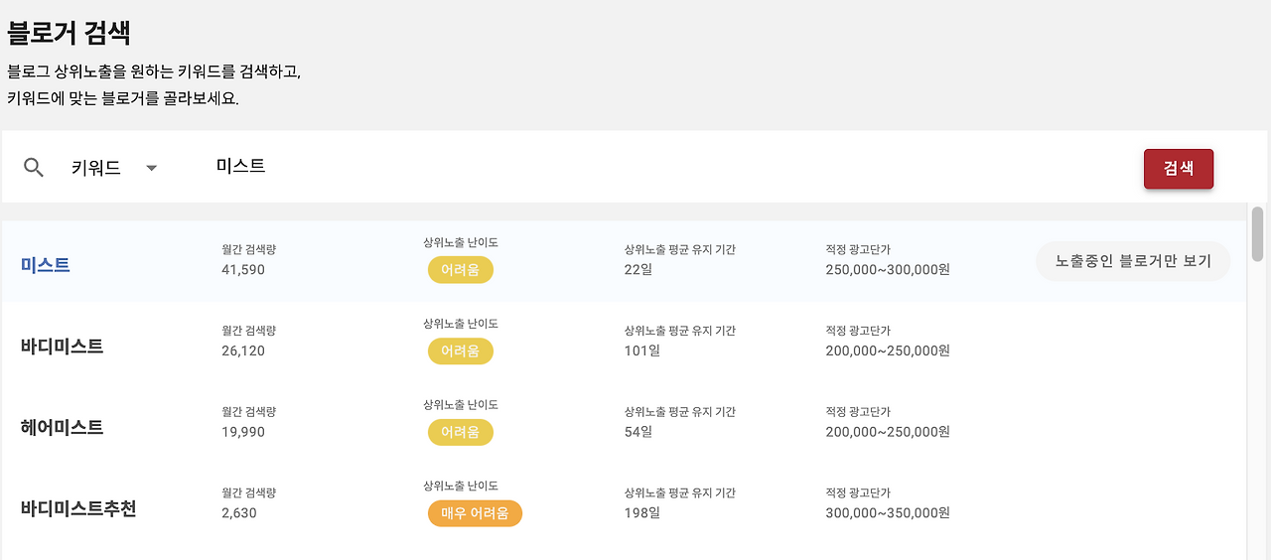Click monthly search volume 26,120

(243, 351)
